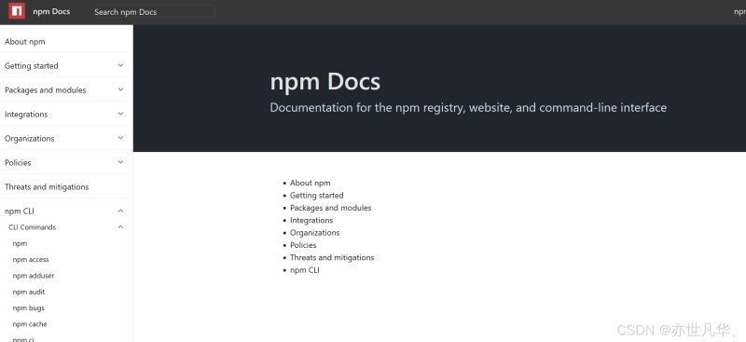Open CLI Commands in the sidebar
The width and height of the screenshot is (746, 342).
[33, 227]
